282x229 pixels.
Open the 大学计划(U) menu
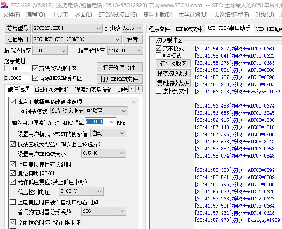(x=193, y=15)
